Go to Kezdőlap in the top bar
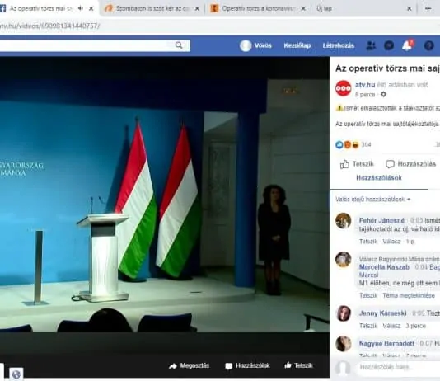440x381 pixels. click(297, 45)
